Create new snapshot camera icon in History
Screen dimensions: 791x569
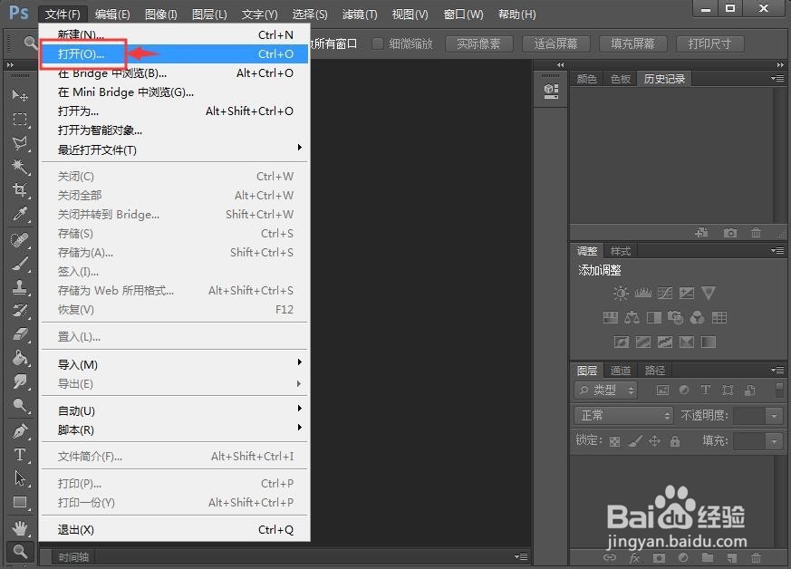click(730, 233)
